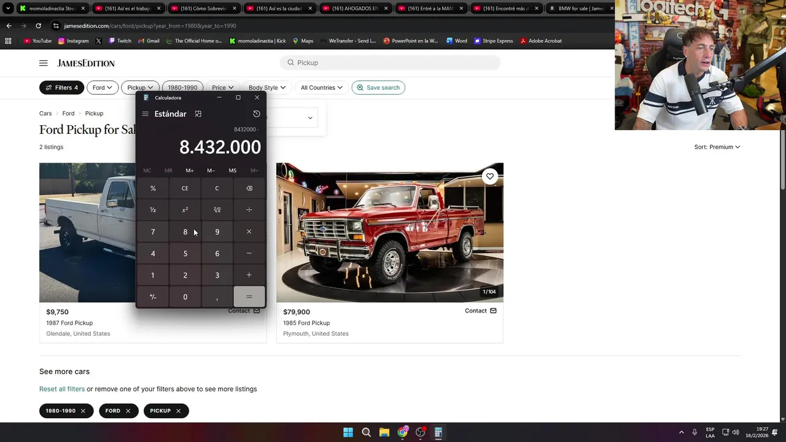Click the calculator equals key

tap(249, 297)
